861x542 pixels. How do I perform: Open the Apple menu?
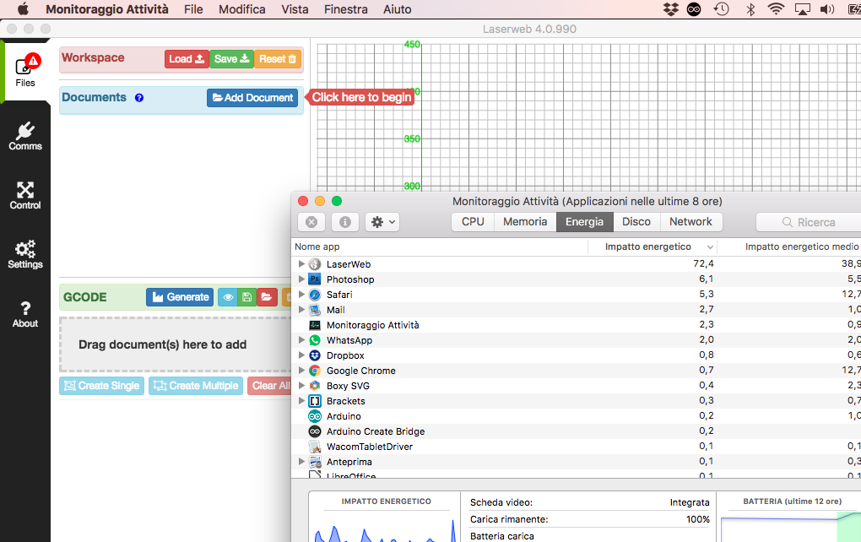23,9
